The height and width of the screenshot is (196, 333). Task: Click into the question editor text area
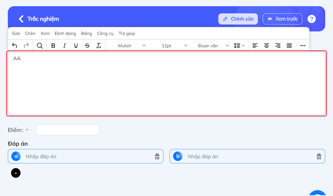pyautogui.click(x=167, y=83)
